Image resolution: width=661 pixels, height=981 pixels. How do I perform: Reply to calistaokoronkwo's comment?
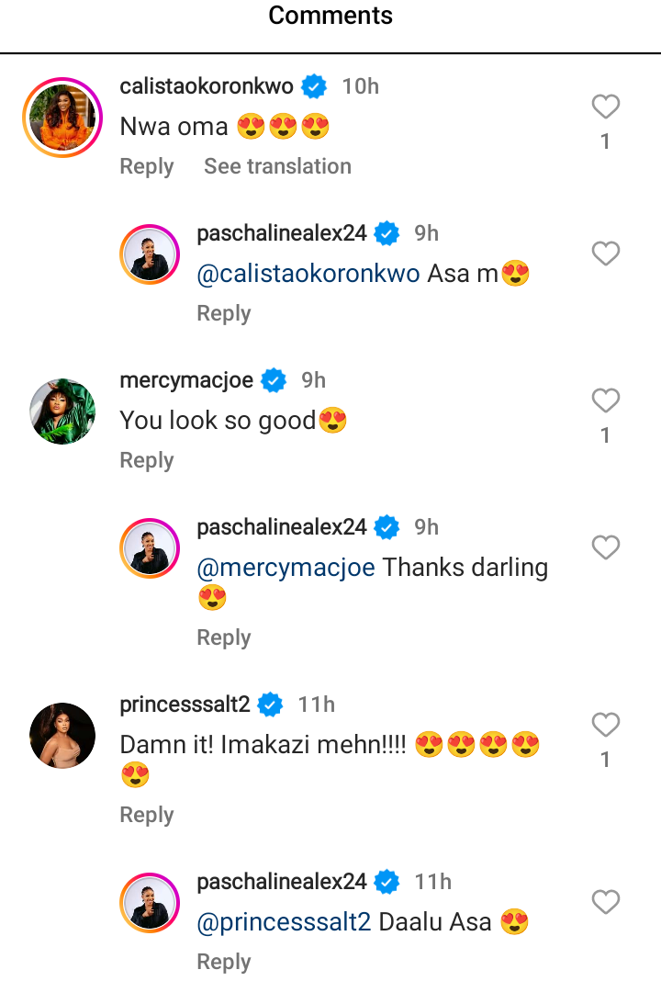[x=147, y=166]
